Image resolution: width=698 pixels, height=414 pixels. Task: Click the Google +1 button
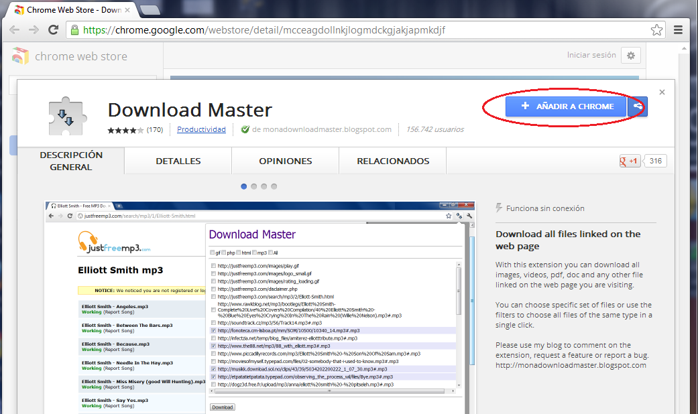[x=630, y=161]
